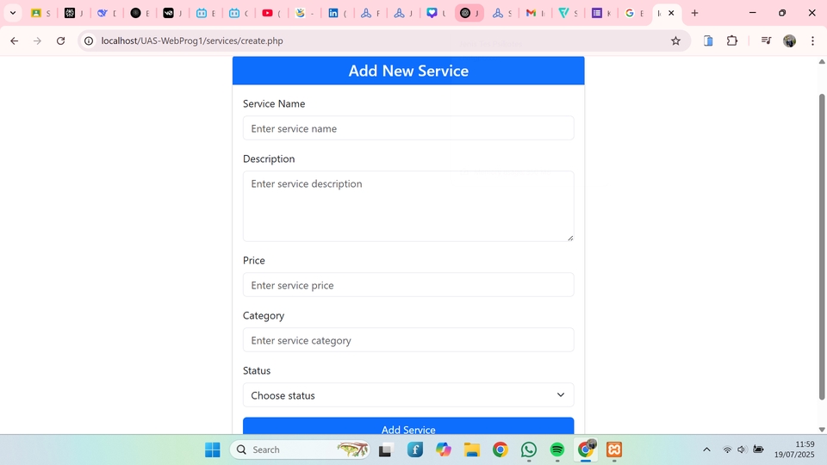This screenshot has width=827, height=465.
Task: Switch to the Gmail tab
Action: [535, 13]
